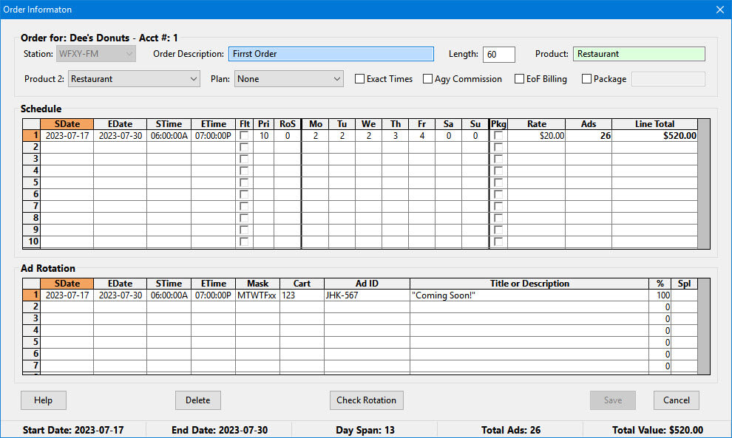732x438 pixels.
Task: Toggle the Agy Commission checkbox
Action: pos(427,79)
